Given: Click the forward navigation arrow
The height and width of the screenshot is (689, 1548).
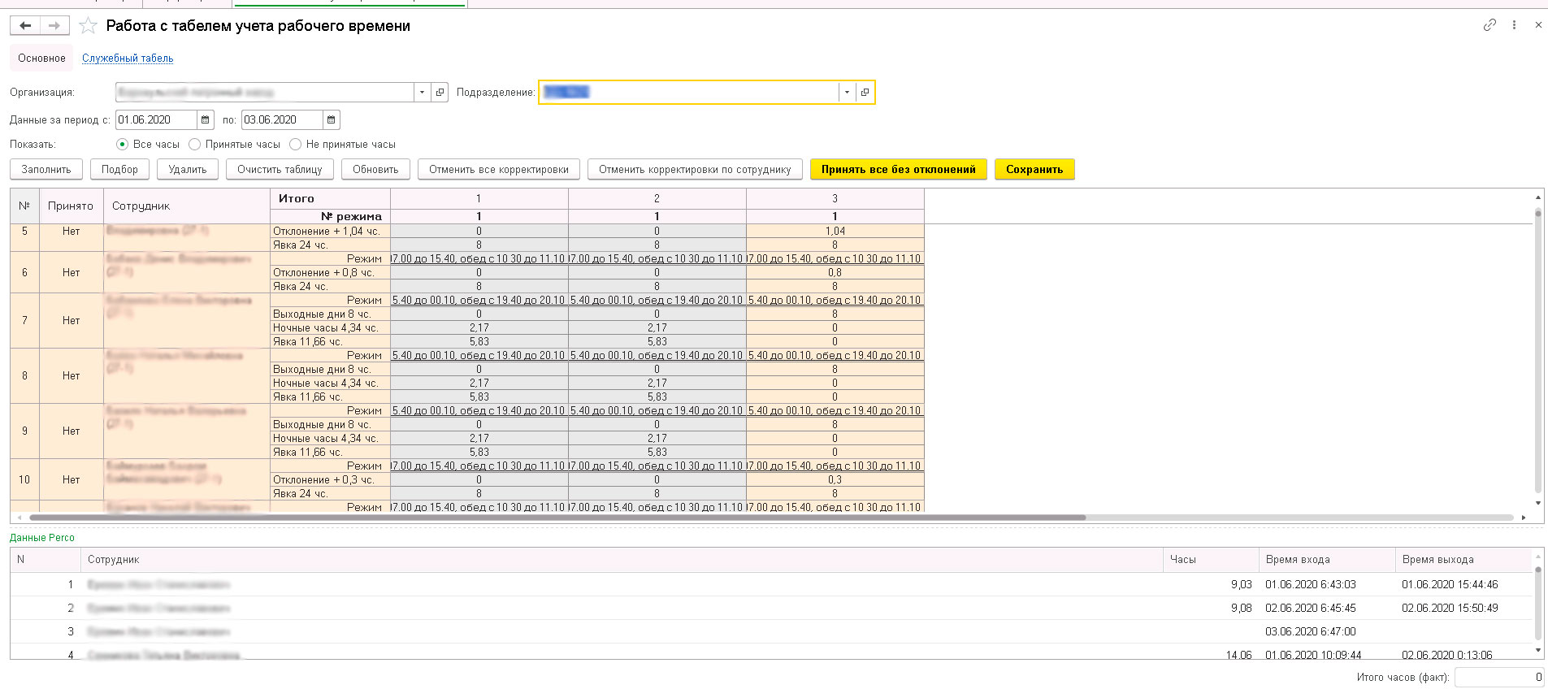Looking at the screenshot, I should 54,26.
